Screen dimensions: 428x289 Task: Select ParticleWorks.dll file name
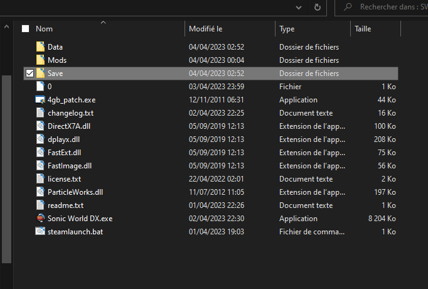75,192
